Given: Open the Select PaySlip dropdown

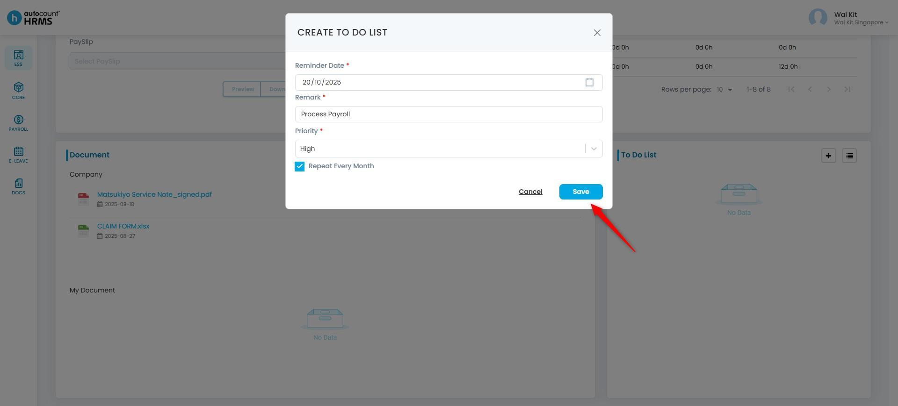Looking at the screenshot, I should tap(178, 61).
